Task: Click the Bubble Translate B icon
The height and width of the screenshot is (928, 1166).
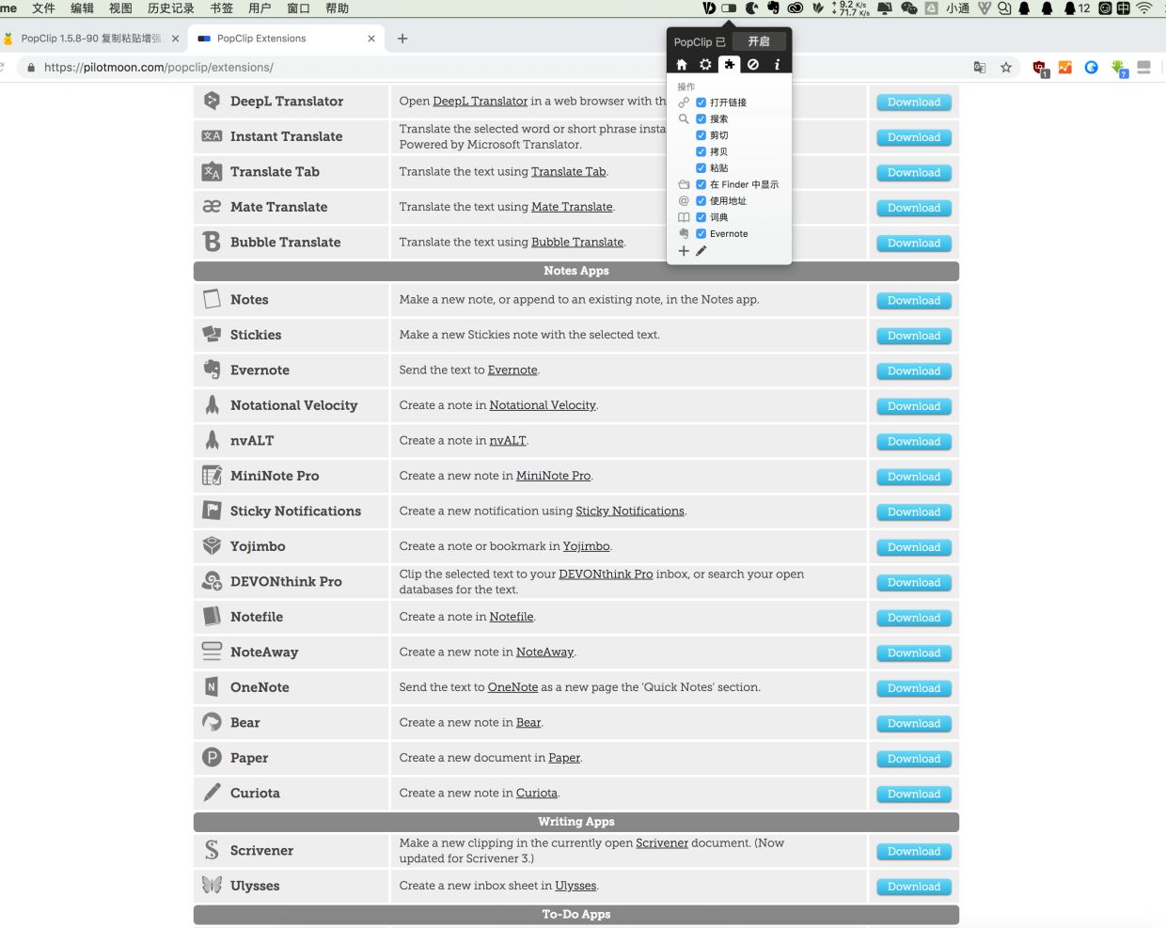Action: (x=212, y=242)
